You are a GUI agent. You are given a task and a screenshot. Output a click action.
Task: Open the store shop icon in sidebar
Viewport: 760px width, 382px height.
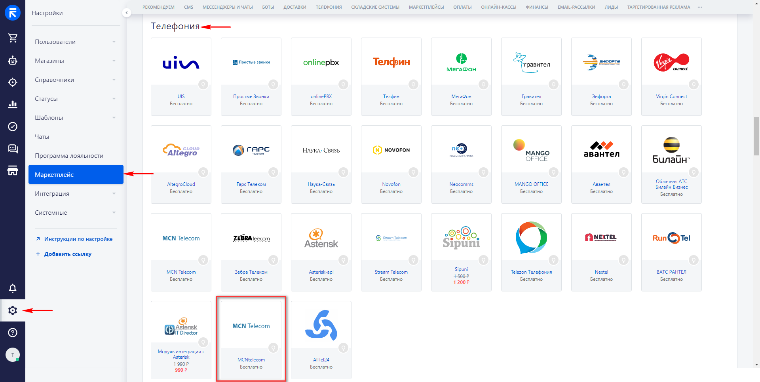pyautogui.click(x=13, y=171)
